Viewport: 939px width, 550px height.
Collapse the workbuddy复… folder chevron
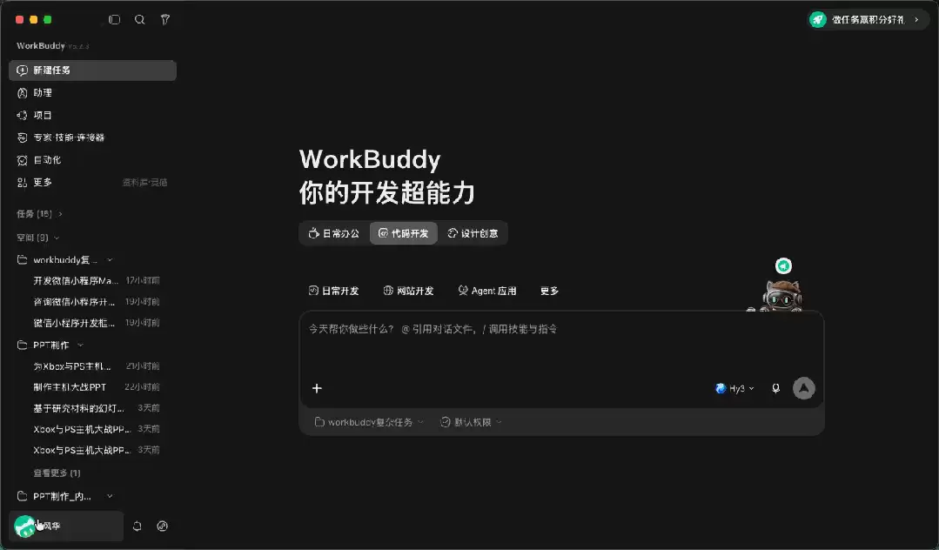(110, 260)
